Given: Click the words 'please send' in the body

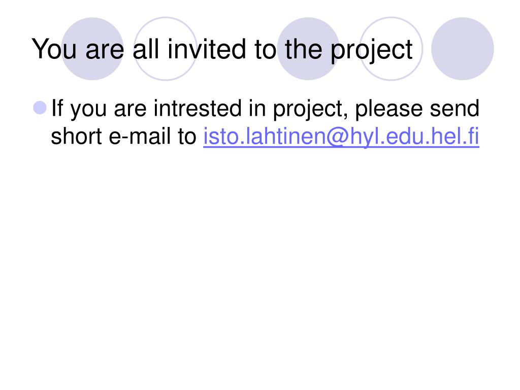Looking at the screenshot, I should click(x=417, y=108).
